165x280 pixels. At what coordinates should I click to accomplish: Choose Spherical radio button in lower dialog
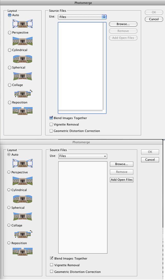coord(9,207)
